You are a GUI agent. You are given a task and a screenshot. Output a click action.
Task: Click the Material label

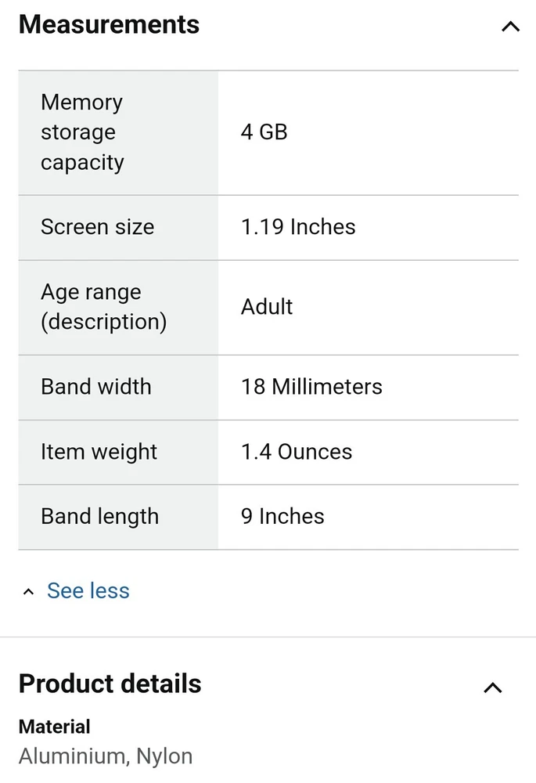coord(55,727)
